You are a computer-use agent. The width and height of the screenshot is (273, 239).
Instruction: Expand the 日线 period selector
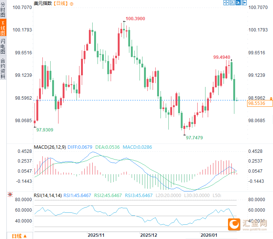pyautogui.click(x=19, y=236)
